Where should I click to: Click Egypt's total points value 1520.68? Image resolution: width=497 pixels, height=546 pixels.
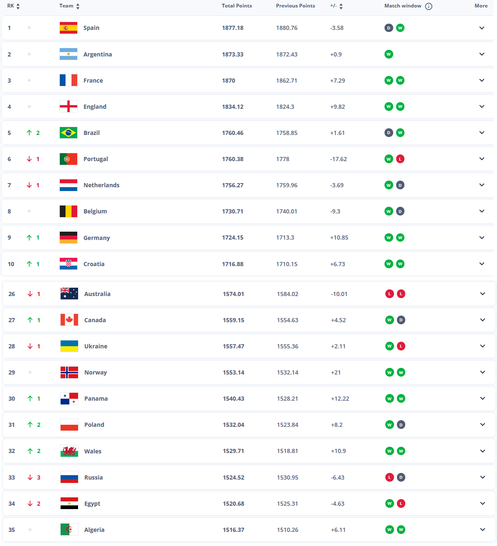click(233, 504)
